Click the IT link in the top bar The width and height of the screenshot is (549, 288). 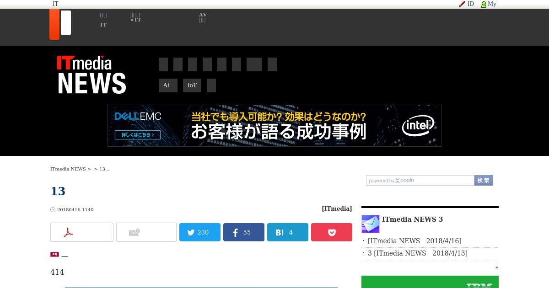point(55,4)
